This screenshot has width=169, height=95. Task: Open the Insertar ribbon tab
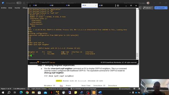pyautogui.click(x=17, y=8)
